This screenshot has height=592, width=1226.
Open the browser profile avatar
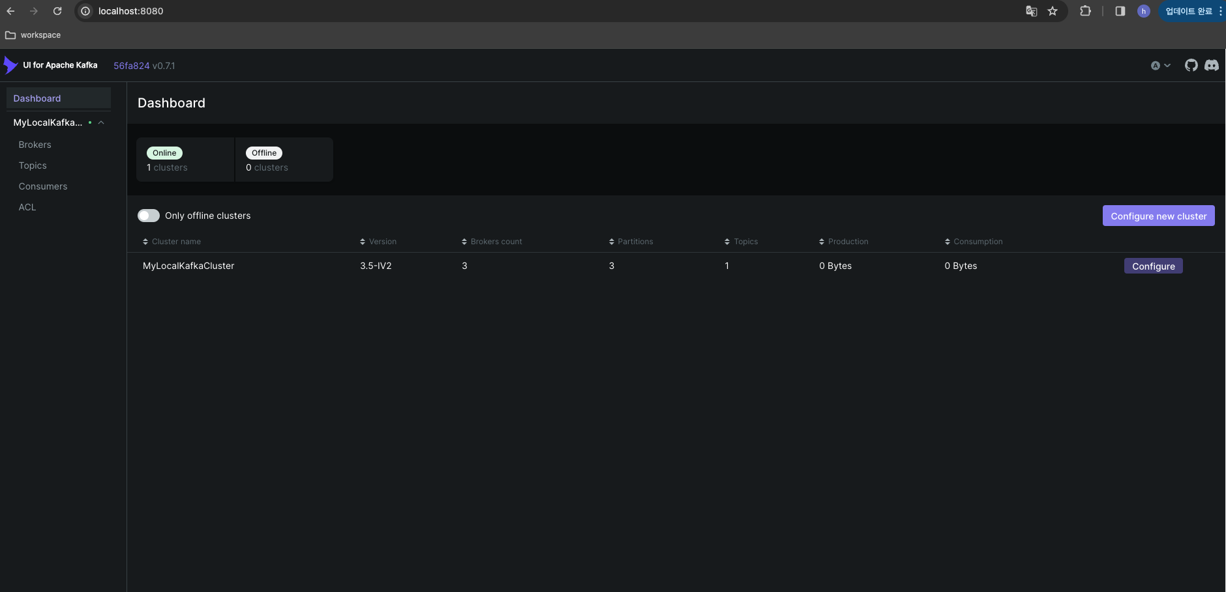point(1143,11)
